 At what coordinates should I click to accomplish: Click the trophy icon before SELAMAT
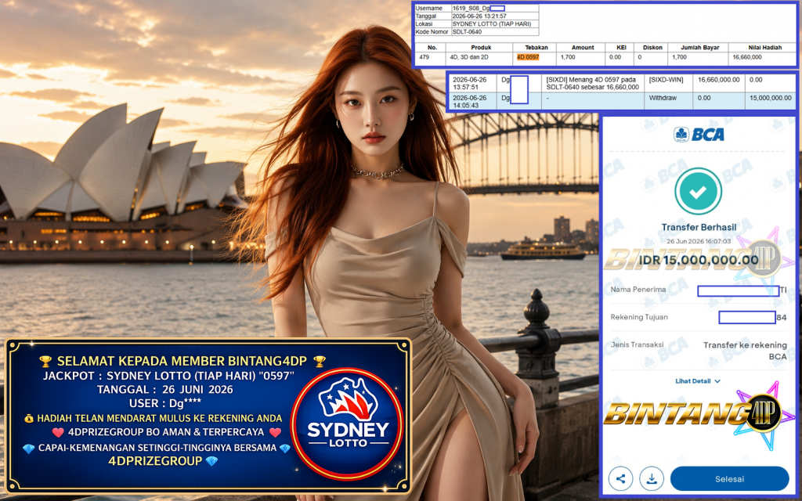pos(45,362)
